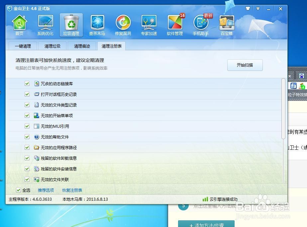Uncheck 残留的软件卸载信息 checkbox
Image resolution: width=307 pixels, height=227 pixels.
tap(27, 158)
